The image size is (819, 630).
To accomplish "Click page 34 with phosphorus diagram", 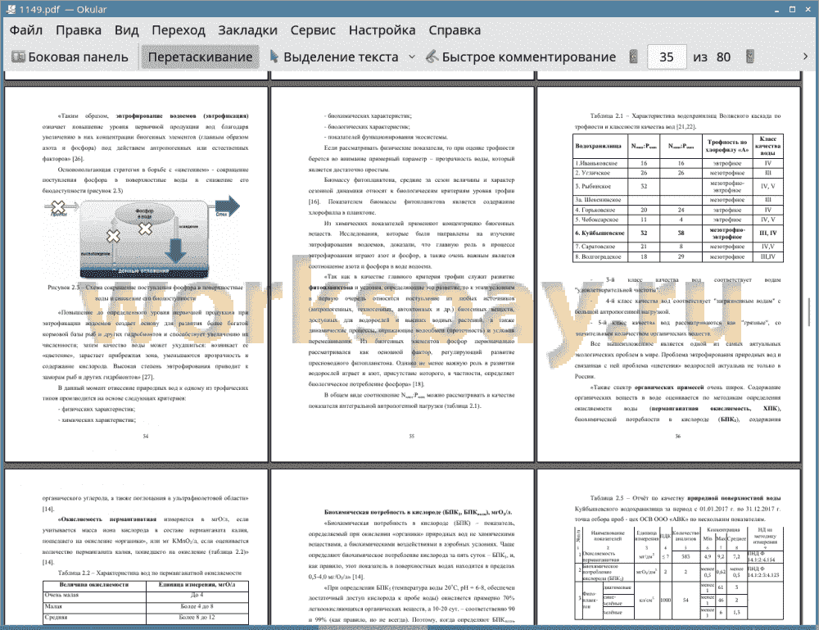I will tap(136, 274).
